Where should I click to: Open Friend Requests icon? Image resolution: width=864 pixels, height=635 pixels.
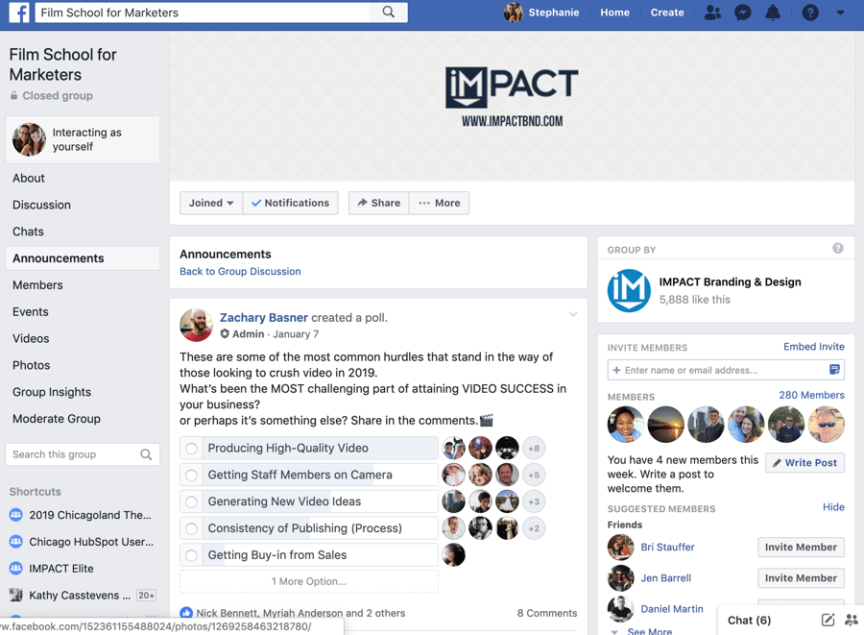[712, 12]
